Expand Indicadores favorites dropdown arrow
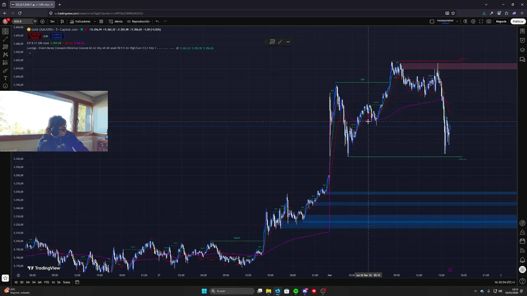This screenshot has height=296, width=527. tap(95, 21)
